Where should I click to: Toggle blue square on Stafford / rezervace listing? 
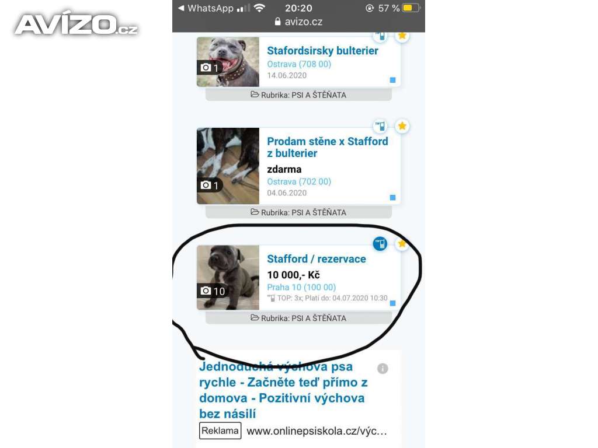point(392,303)
